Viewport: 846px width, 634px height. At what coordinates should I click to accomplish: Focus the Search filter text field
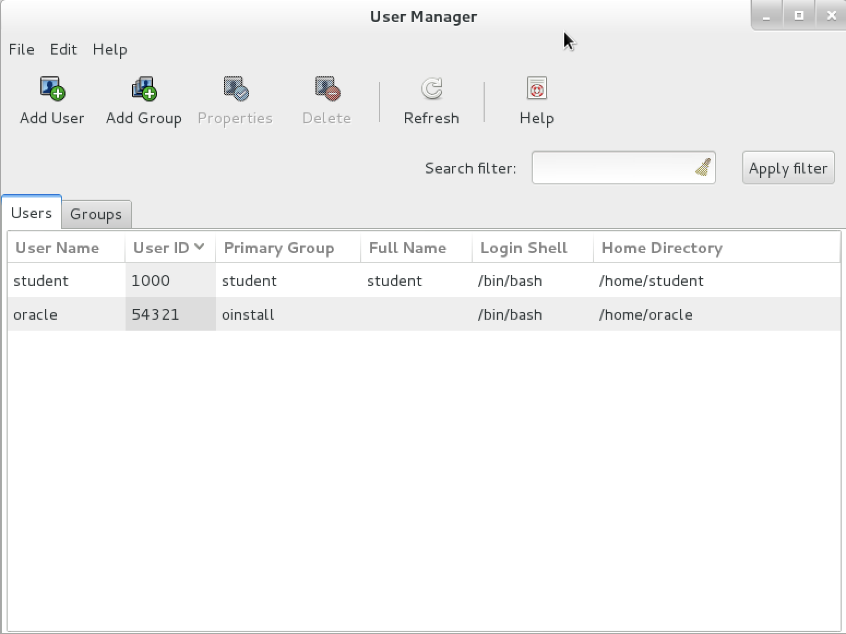[623, 168]
